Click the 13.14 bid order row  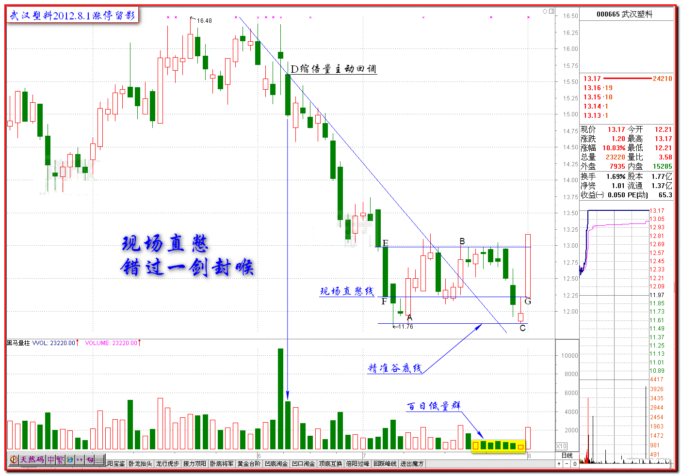click(x=596, y=106)
